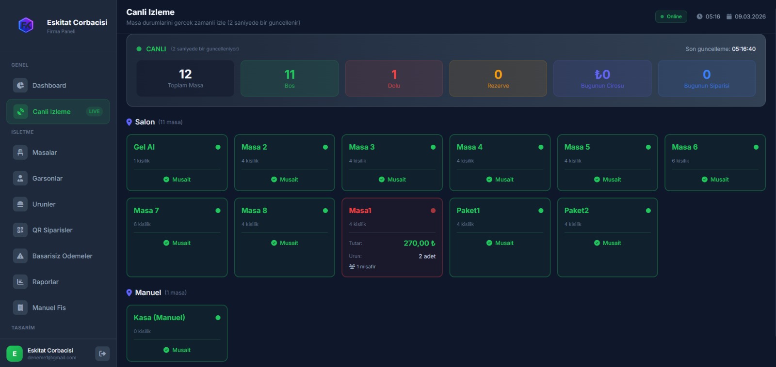Open the Manuel Fis page
Viewport: 776px width, 367px height.
click(x=58, y=307)
